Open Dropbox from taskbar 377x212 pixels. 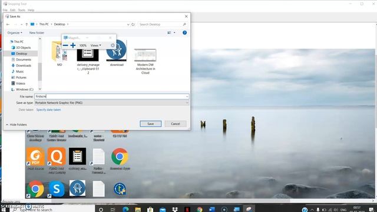pyautogui.click(x=175, y=210)
